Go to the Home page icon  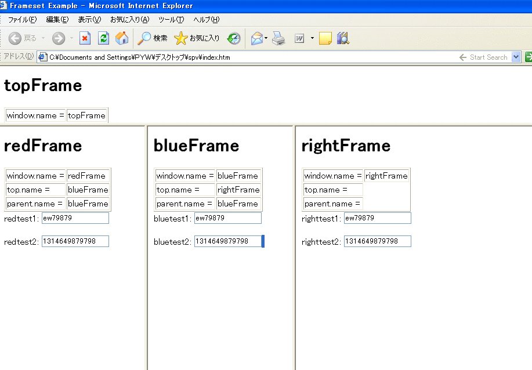(x=122, y=38)
